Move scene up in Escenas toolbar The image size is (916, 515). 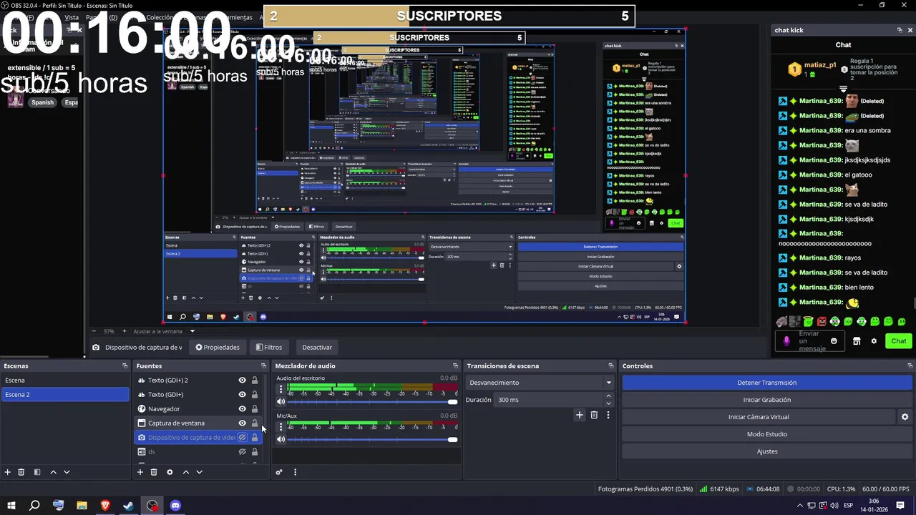tap(53, 472)
